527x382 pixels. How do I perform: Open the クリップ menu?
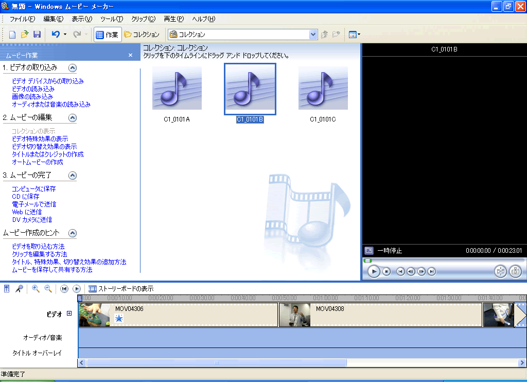pyautogui.click(x=143, y=19)
